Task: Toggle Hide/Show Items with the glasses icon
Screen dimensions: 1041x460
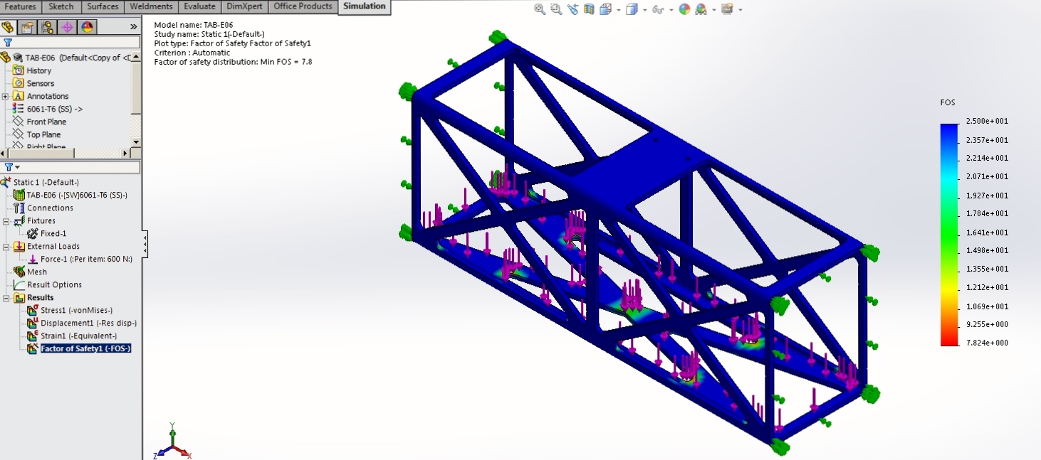Action: coord(657,9)
